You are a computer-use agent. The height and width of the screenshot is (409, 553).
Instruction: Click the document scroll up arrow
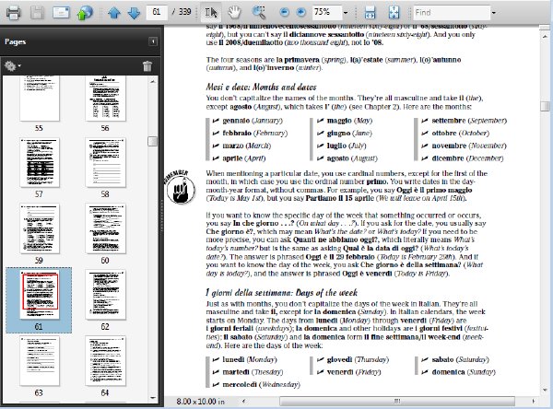[546, 36]
